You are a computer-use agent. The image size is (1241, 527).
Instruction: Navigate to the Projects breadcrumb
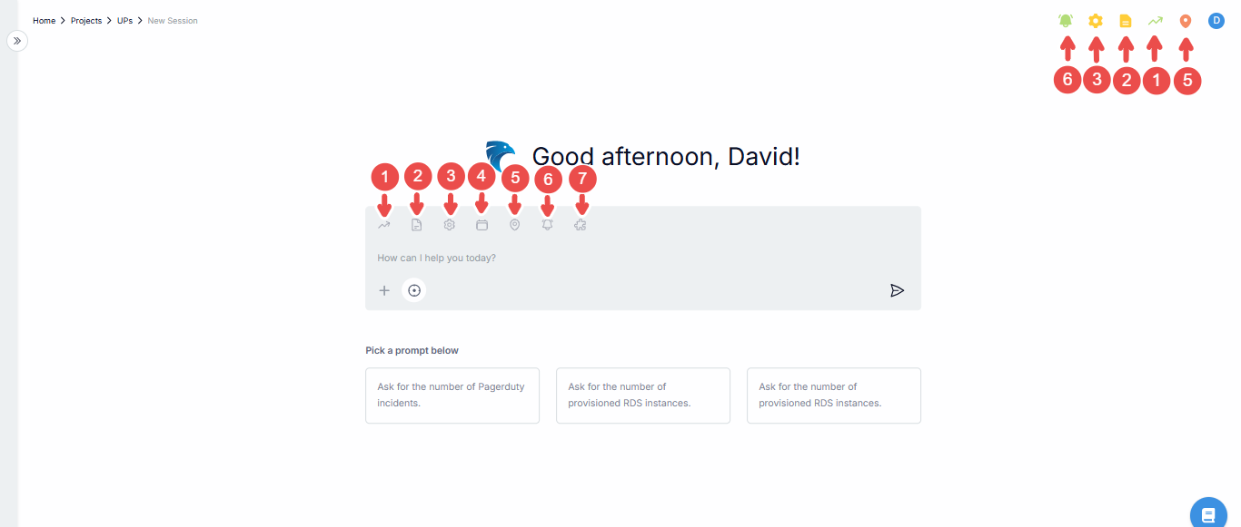tap(86, 21)
